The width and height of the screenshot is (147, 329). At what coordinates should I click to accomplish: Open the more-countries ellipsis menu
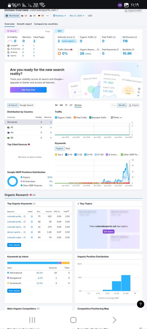click(x=48, y=16)
